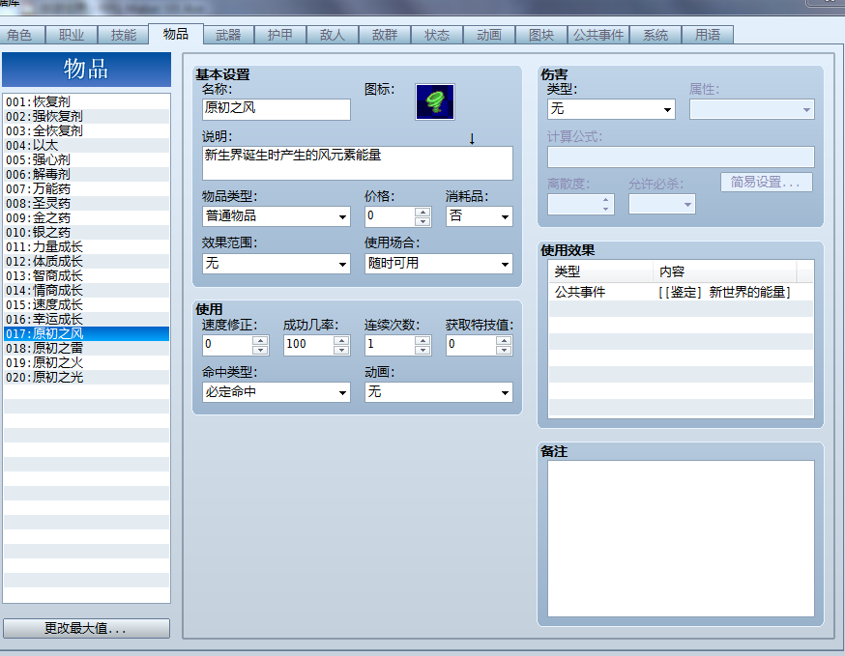
Task: Open the 图块 tab
Action: coord(541,35)
